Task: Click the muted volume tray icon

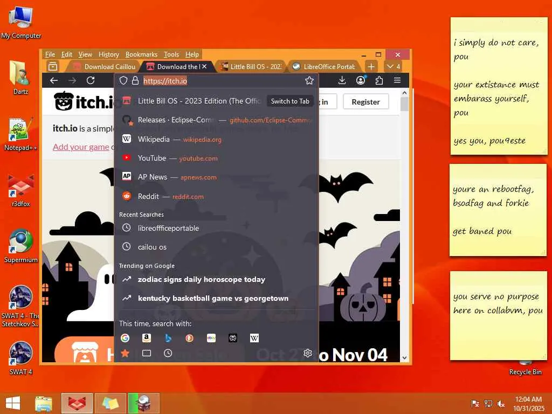Action: [x=501, y=404]
